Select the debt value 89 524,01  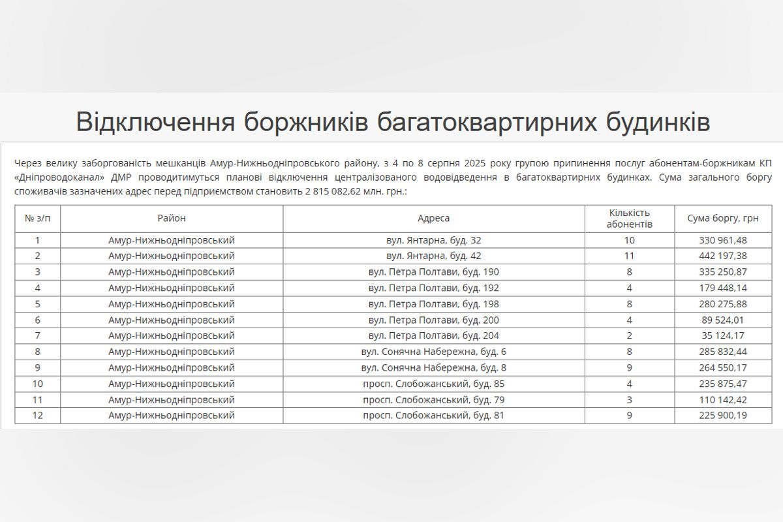tap(722, 320)
